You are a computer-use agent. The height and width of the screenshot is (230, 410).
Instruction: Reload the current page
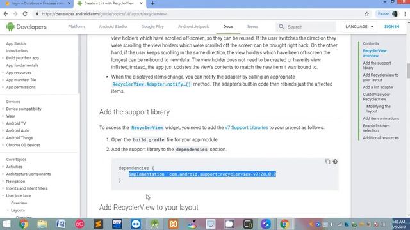(25, 14)
